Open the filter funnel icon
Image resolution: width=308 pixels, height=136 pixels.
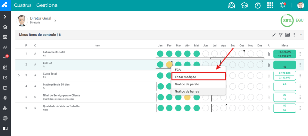(281, 35)
